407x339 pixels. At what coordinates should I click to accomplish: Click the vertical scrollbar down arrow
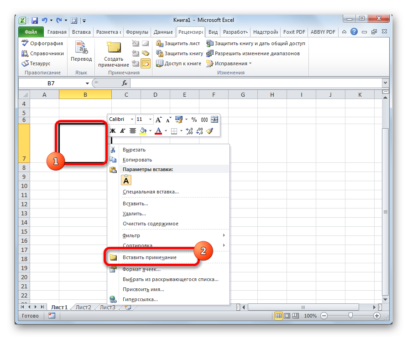point(386,299)
